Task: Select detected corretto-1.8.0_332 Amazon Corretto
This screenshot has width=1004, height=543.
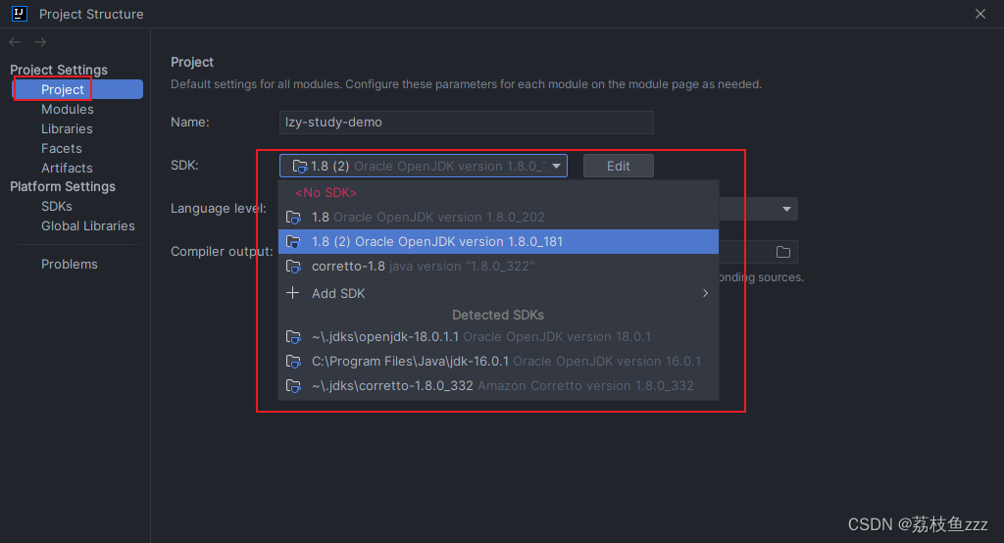Action: coord(499,385)
